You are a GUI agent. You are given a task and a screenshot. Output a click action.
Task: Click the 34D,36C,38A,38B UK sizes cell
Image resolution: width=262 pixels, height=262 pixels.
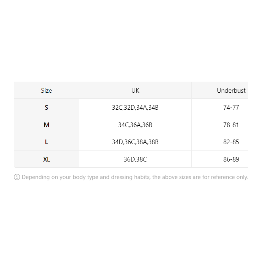click(135, 142)
